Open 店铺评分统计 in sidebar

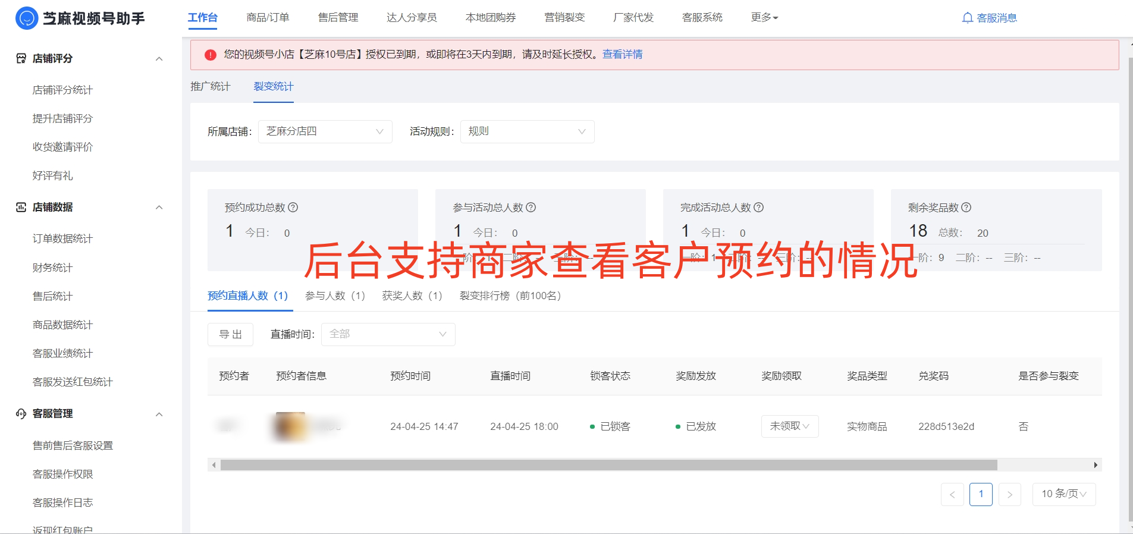[x=62, y=90]
